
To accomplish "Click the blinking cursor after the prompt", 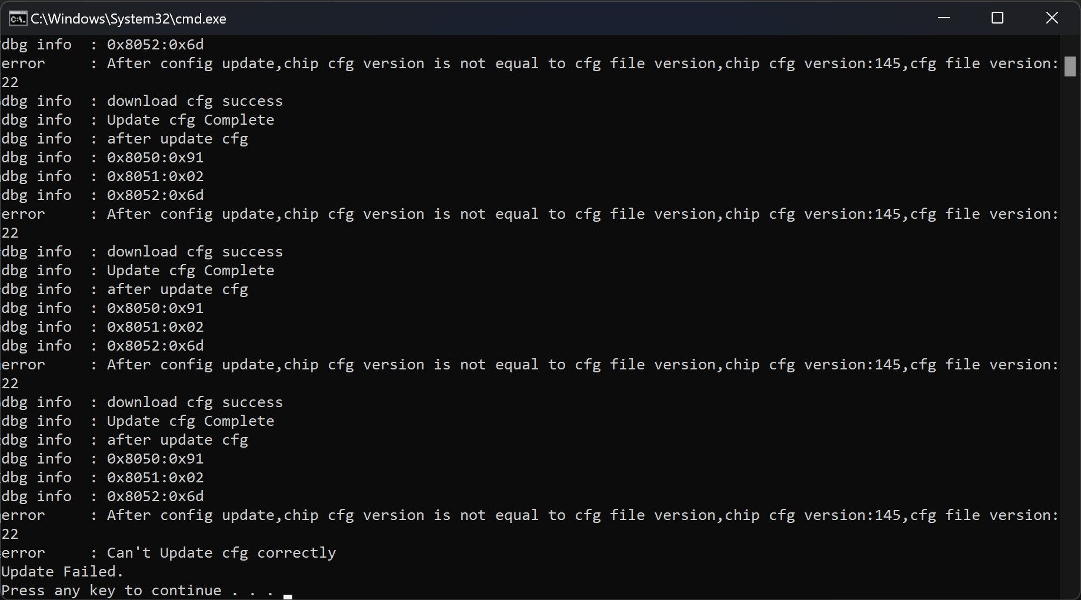I will (288, 595).
